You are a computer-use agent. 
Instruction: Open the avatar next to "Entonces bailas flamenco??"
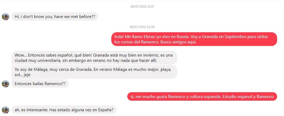[x=6, y=84]
